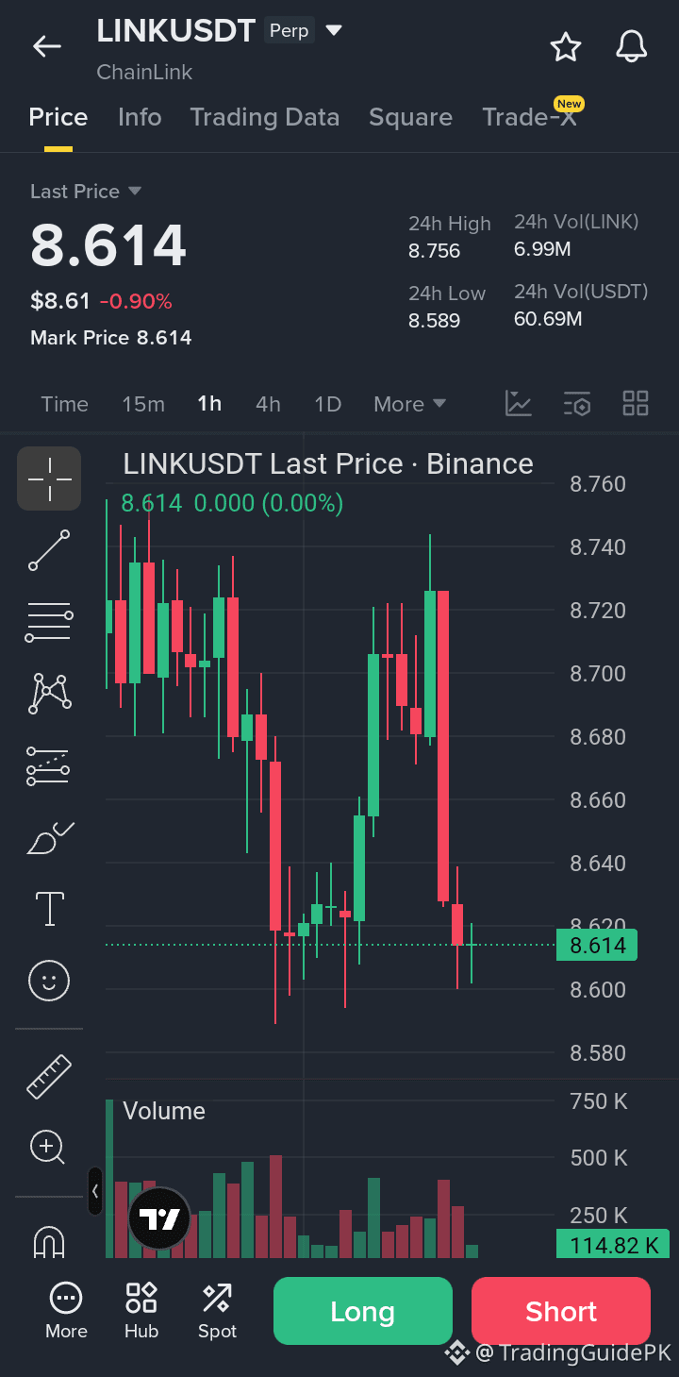Click the Mark Price 8.614 text
The width and height of the screenshot is (679, 1377).
(x=111, y=338)
